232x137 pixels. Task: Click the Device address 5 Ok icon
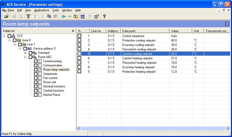pyautogui.click(x=29, y=49)
